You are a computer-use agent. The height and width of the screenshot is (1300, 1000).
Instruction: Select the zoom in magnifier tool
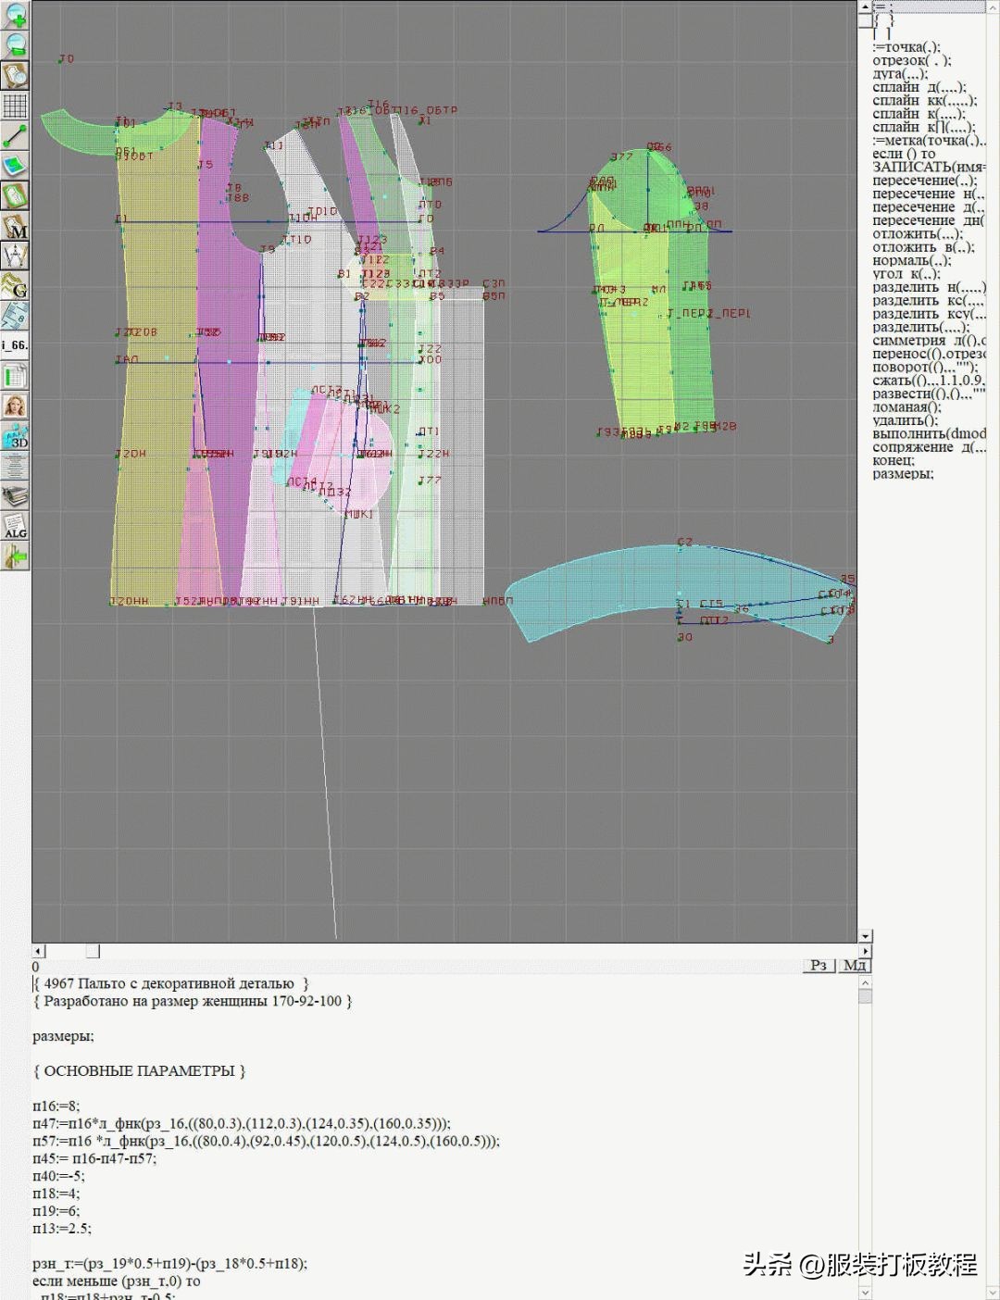coord(15,15)
